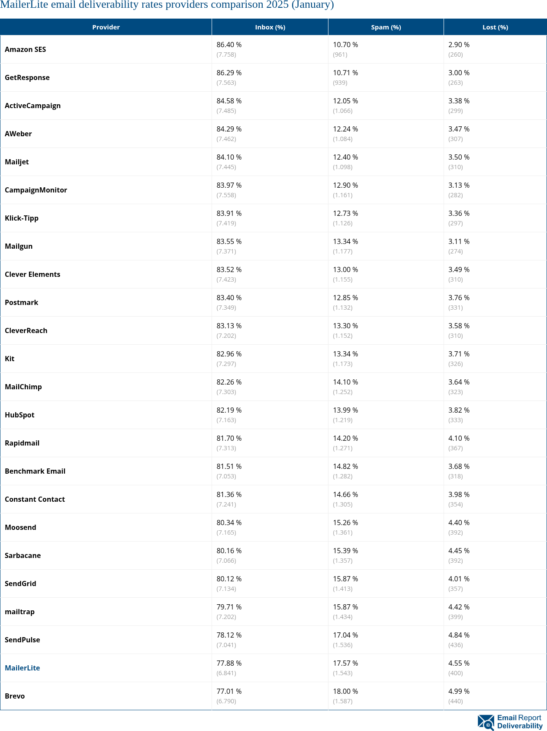Click the Email Report Deliverability logo icon

[x=486, y=722]
